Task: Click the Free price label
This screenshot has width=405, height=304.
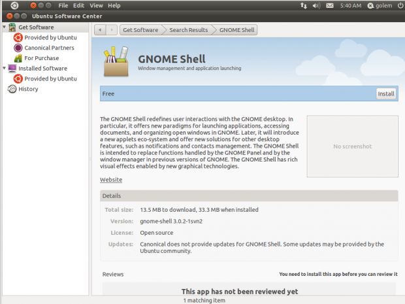Action: pyautogui.click(x=108, y=93)
